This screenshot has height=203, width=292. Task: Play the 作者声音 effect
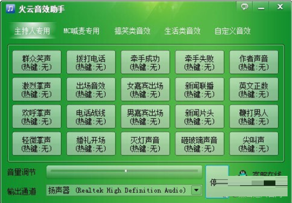click(254, 62)
